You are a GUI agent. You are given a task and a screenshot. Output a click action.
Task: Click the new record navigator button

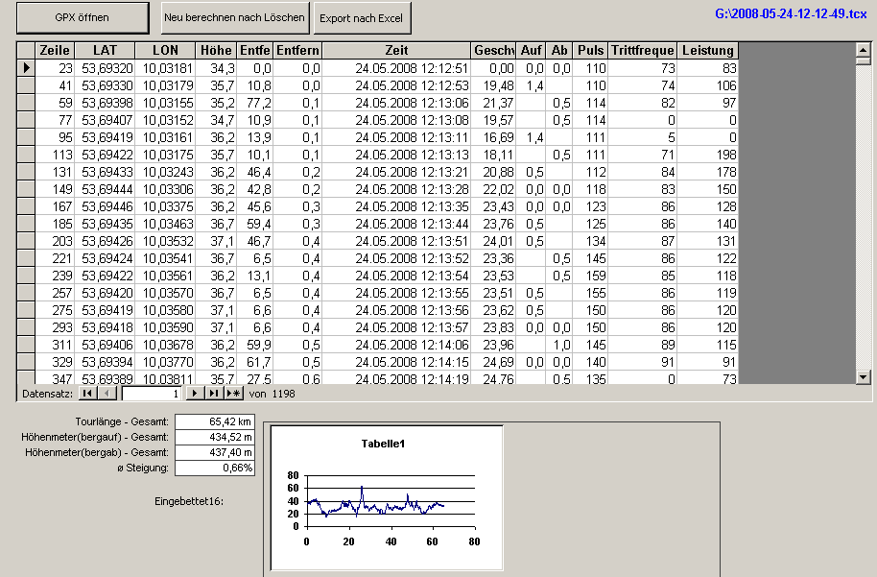click(233, 394)
